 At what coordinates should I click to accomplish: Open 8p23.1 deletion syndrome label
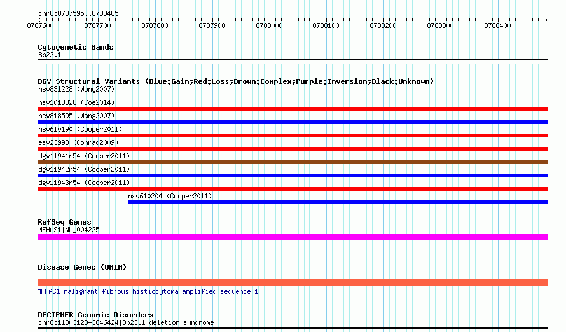(x=126, y=322)
